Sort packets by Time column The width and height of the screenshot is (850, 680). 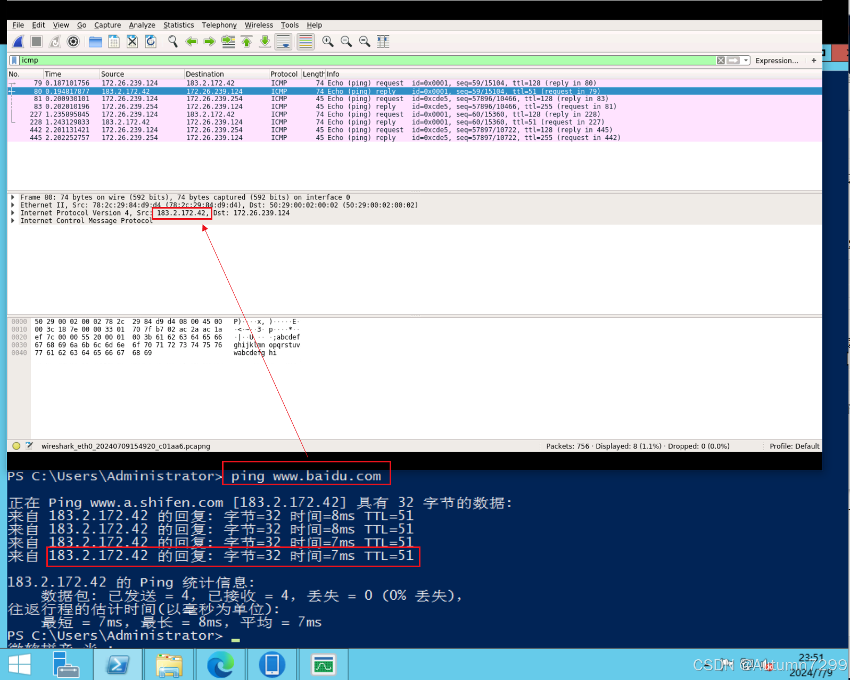pos(71,74)
